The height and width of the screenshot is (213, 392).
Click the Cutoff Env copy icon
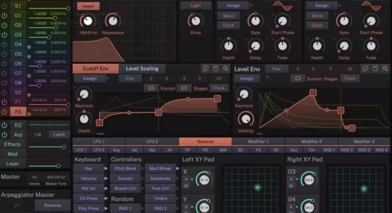point(205,69)
